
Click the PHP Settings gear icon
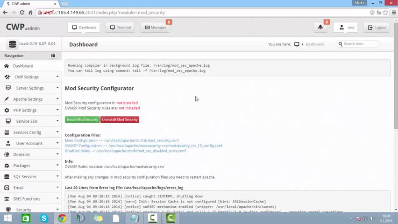(x=7, y=110)
